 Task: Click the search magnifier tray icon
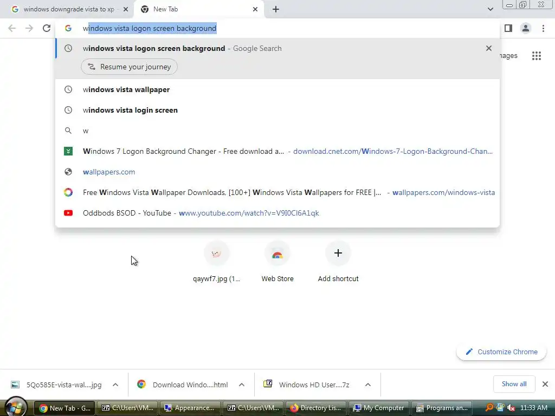coord(489,407)
